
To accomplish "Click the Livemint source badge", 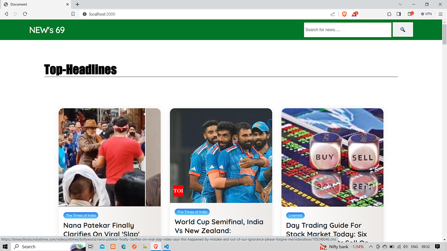I will click(295, 215).
